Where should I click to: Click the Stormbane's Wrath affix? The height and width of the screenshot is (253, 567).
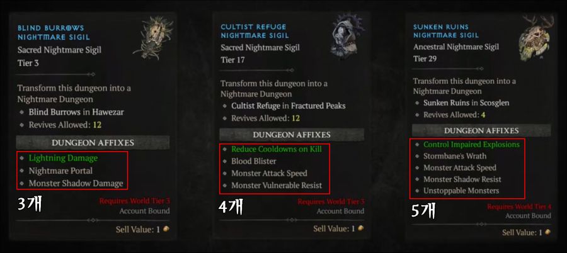pyautogui.click(x=454, y=156)
